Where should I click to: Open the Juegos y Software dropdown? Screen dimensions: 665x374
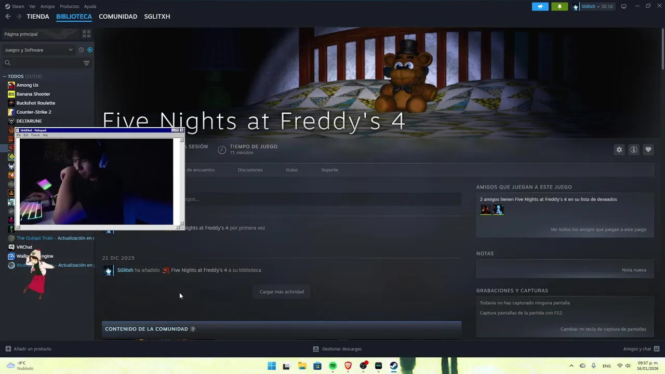(38, 50)
